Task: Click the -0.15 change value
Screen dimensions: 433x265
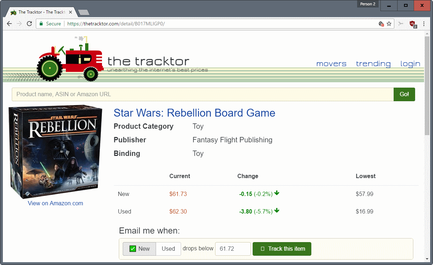Action: point(246,194)
